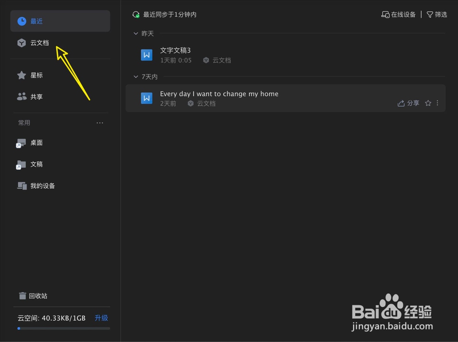Click the 1天前 0:05 timestamp

point(176,60)
